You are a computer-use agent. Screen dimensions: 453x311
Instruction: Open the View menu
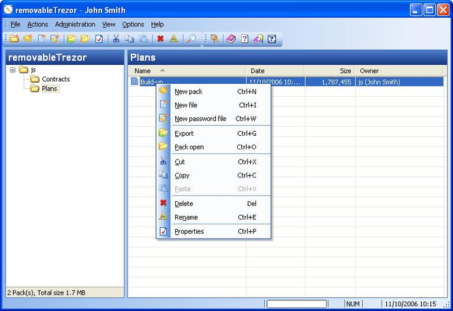tap(108, 25)
